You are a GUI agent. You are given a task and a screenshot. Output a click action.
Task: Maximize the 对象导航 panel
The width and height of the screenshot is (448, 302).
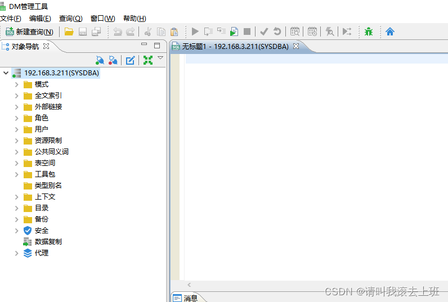coord(157,46)
